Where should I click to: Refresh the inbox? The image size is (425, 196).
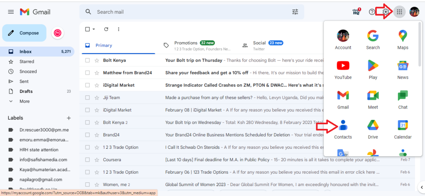point(106,29)
